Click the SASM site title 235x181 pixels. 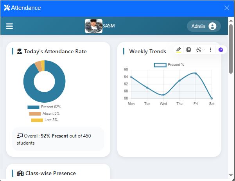tap(109, 26)
